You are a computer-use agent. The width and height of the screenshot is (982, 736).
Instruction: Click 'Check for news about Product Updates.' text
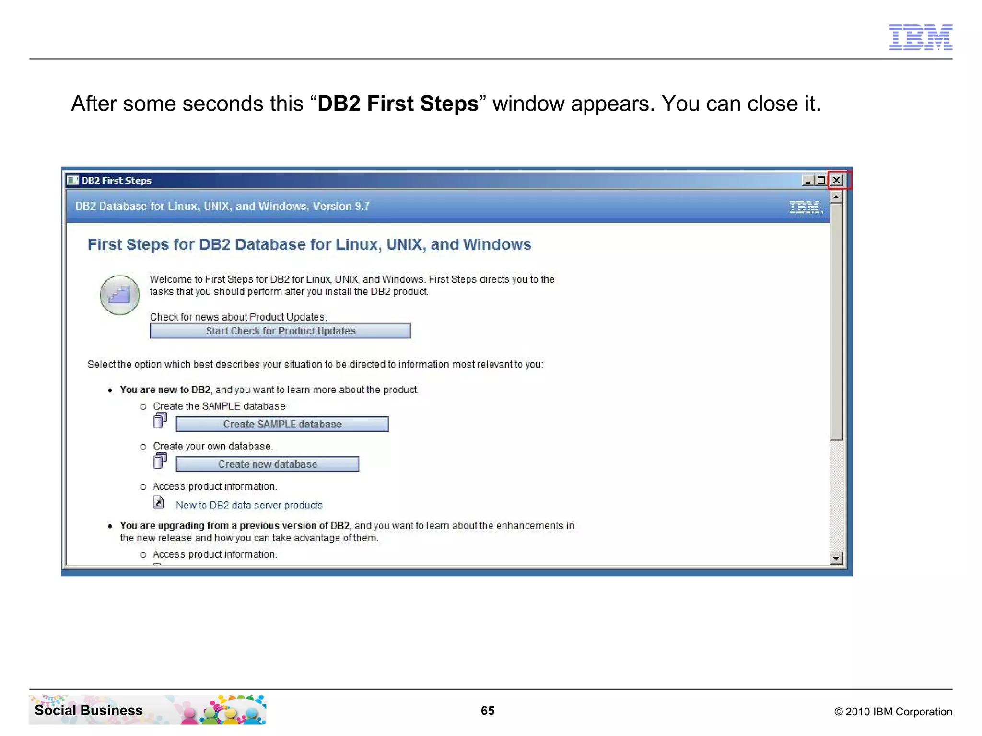click(238, 317)
